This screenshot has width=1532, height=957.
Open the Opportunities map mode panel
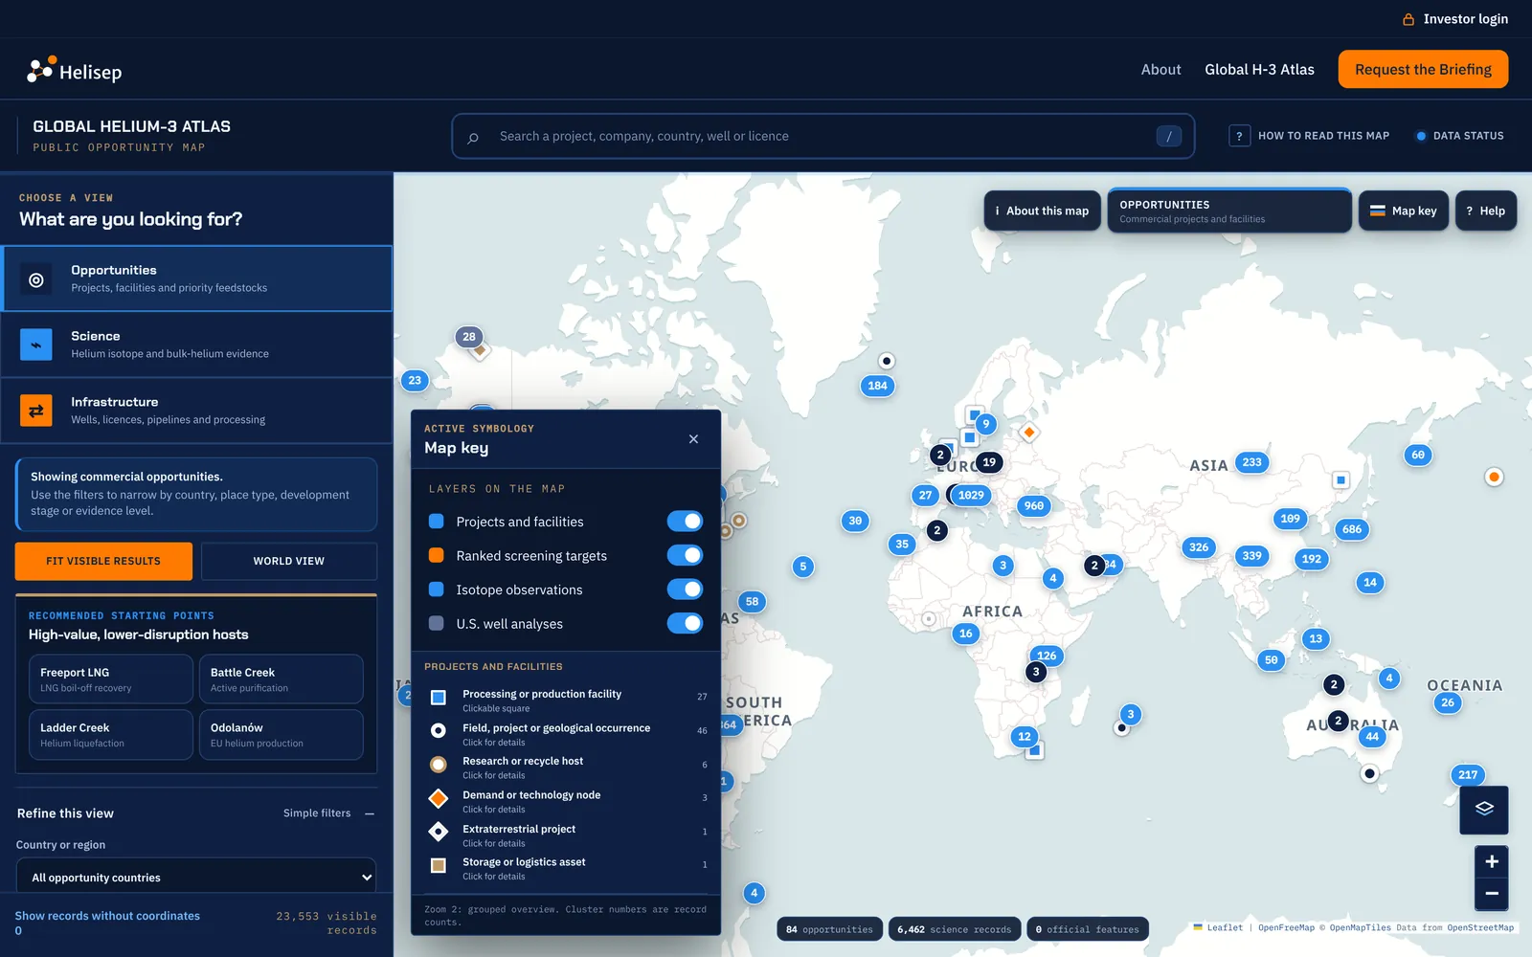[x=1229, y=211]
